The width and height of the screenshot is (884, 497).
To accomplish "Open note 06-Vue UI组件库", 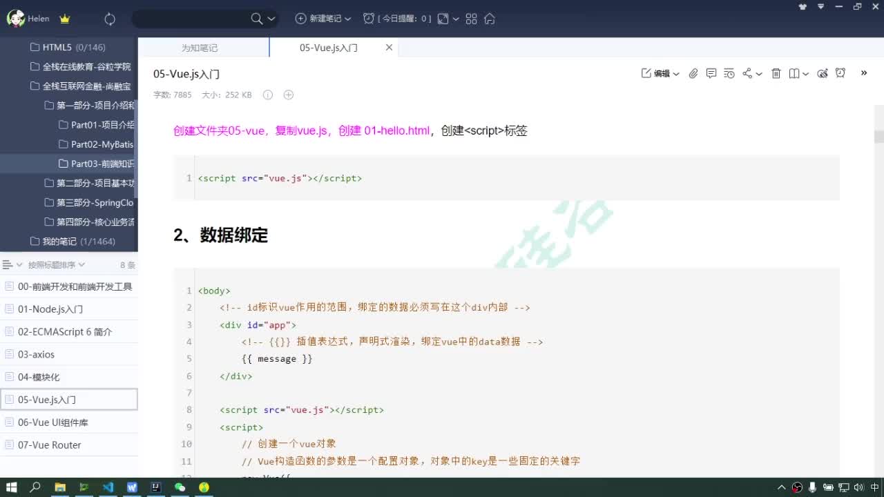I will 69,422.
